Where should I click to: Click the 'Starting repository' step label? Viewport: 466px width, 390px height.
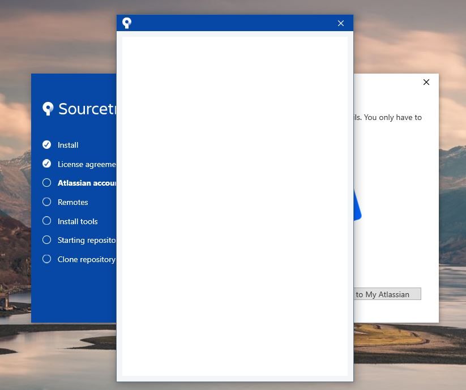tap(87, 241)
